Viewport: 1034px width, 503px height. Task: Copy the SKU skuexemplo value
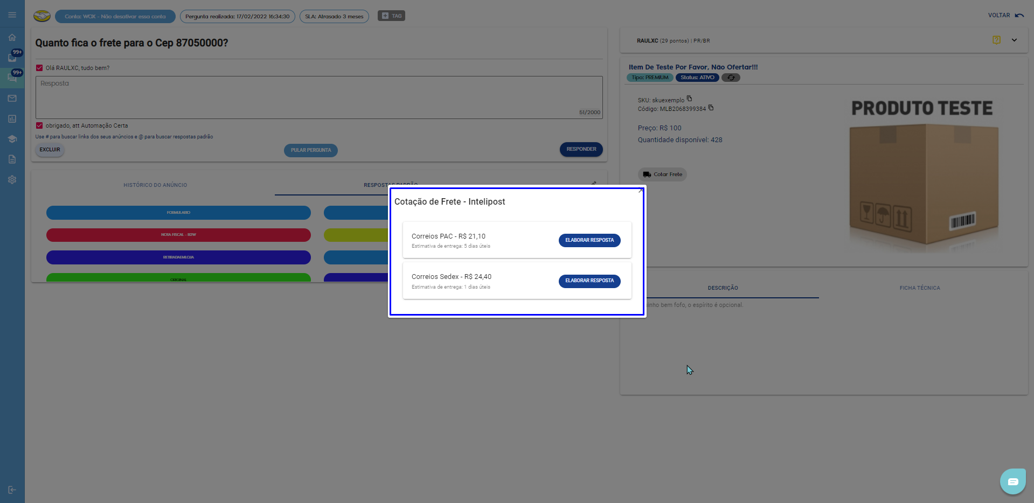tap(689, 99)
